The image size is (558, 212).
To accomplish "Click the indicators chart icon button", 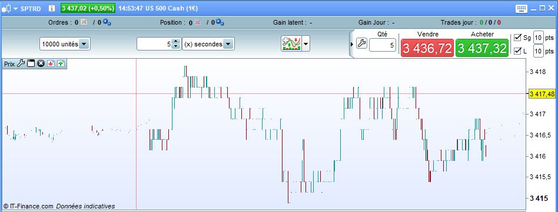I will tap(291, 43).
